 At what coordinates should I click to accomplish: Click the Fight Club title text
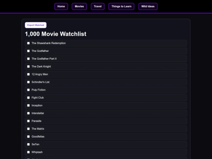pyautogui.click(x=38, y=98)
